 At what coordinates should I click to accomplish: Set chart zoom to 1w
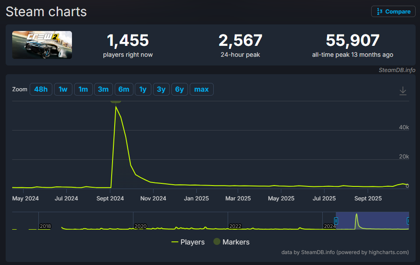pos(63,89)
